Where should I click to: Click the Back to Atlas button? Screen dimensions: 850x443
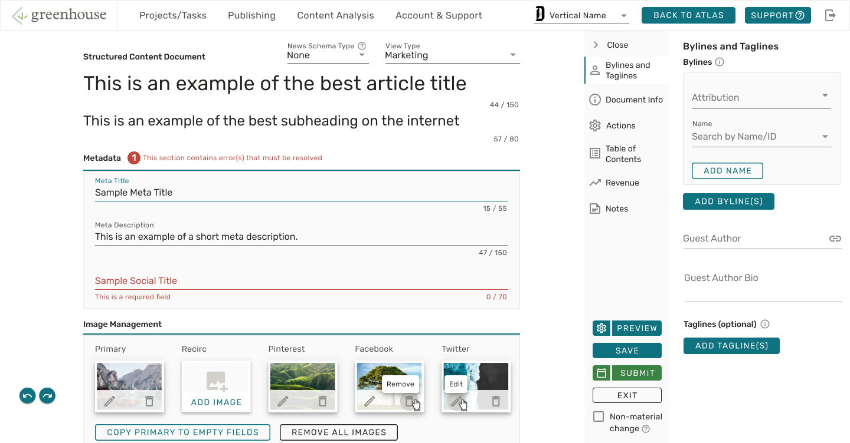[688, 15]
